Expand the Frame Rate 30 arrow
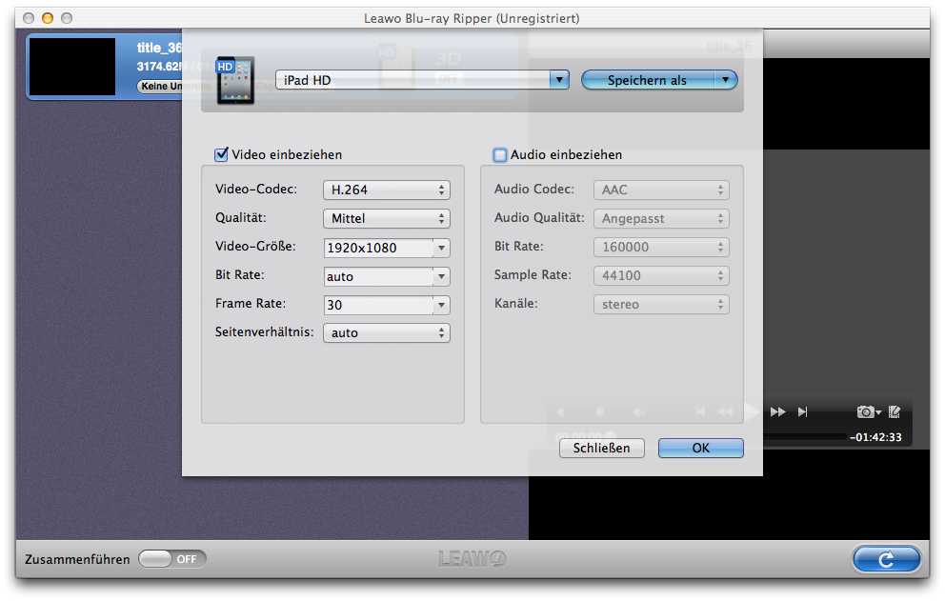Viewport: 945px width, 601px height. click(x=441, y=305)
